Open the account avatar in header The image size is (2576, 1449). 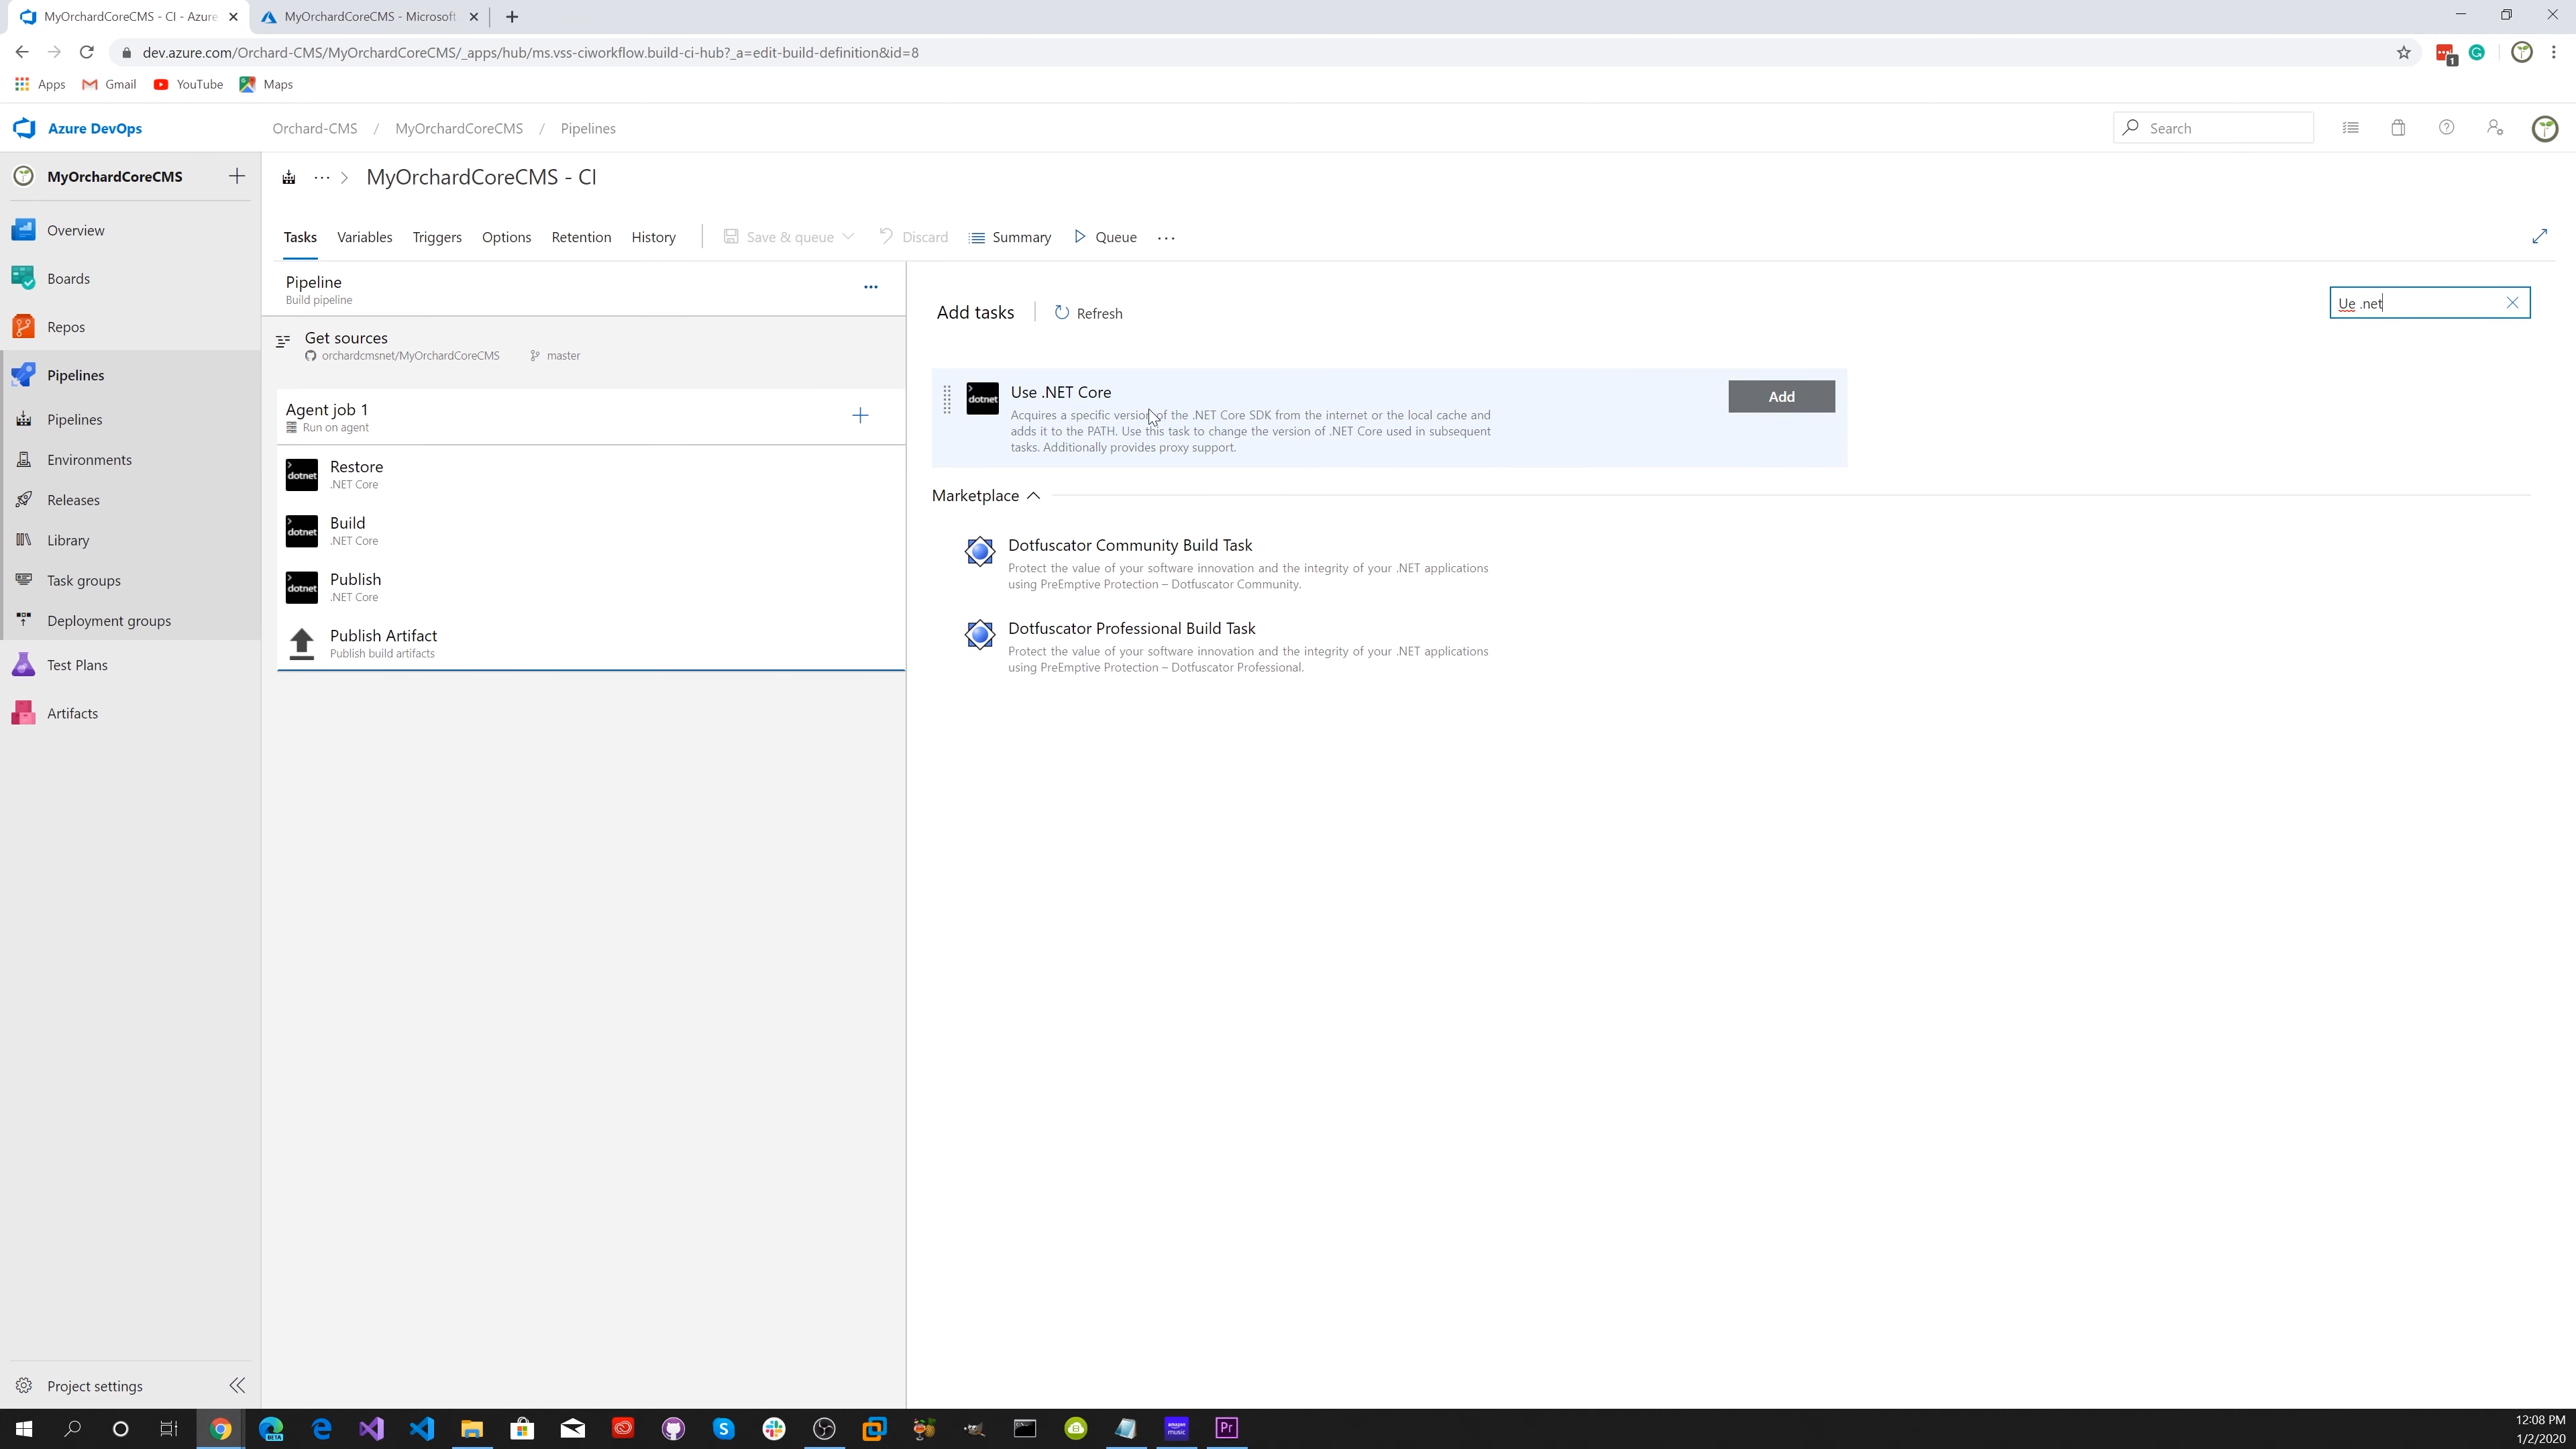pyautogui.click(x=2545, y=128)
